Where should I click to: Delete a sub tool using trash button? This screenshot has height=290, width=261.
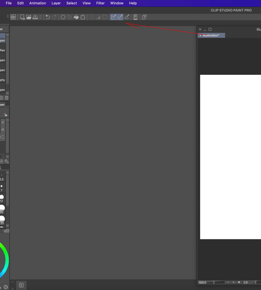pyautogui.click(x=6, y=98)
